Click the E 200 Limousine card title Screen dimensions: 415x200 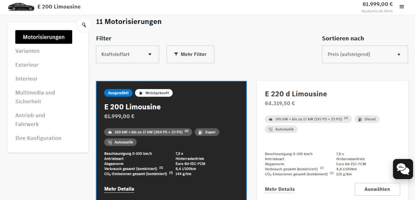click(132, 107)
